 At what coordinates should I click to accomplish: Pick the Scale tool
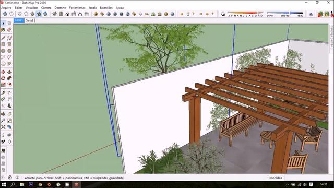click(x=3, y=85)
